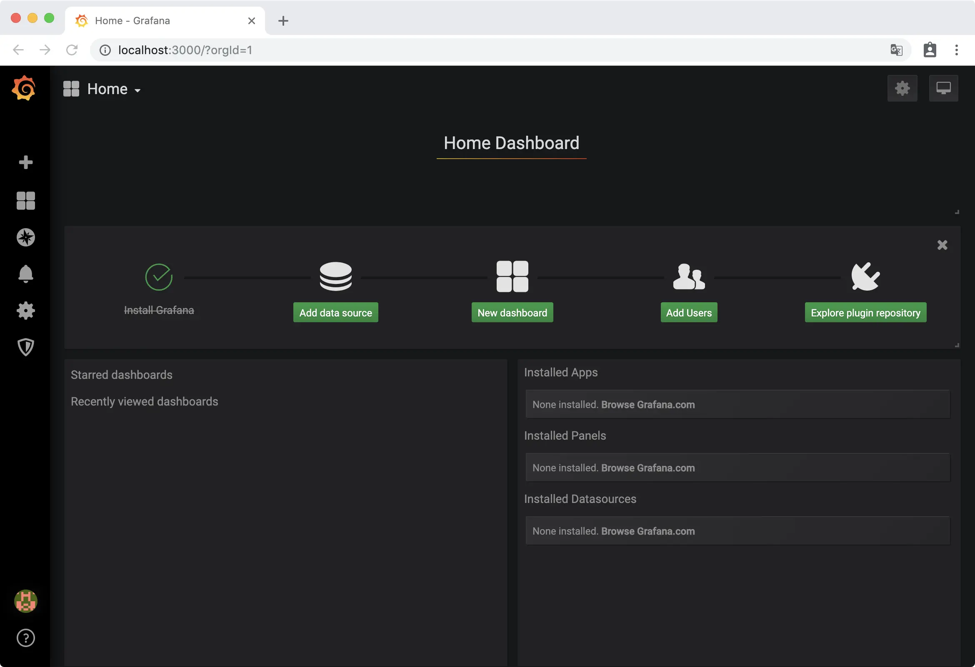
Task: Dismiss the getting started panel
Action: coord(942,245)
